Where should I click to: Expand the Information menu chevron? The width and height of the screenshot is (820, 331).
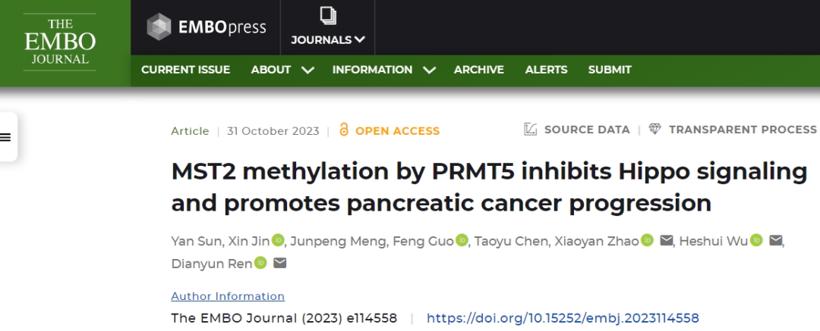[x=429, y=70]
